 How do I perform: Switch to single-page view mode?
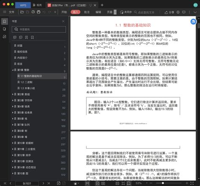tap(97, 183)
